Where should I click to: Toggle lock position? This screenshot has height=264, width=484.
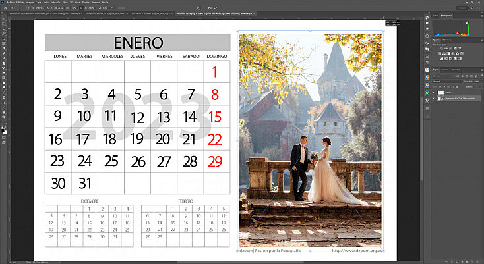(x=448, y=86)
